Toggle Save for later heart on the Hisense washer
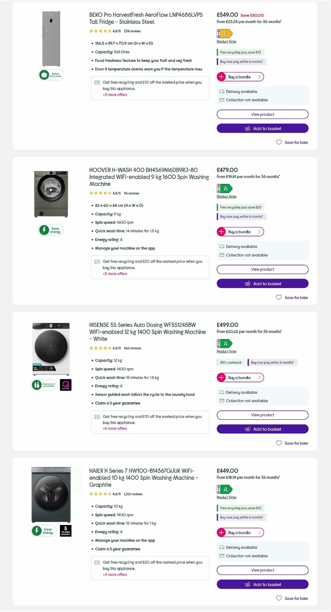Image resolution: width=331 pixels, height=612 pixels. click(x=279, y=443)
